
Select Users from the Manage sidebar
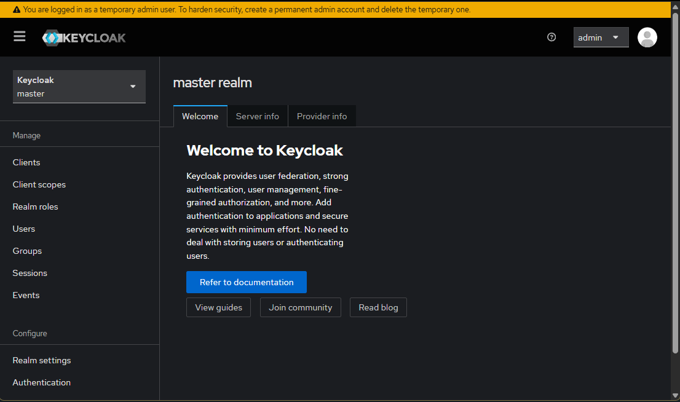[23, 228]
